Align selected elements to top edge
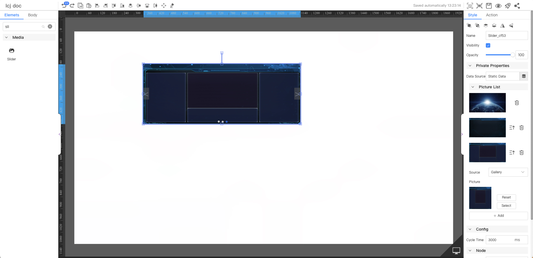 (x=114, y=6)
